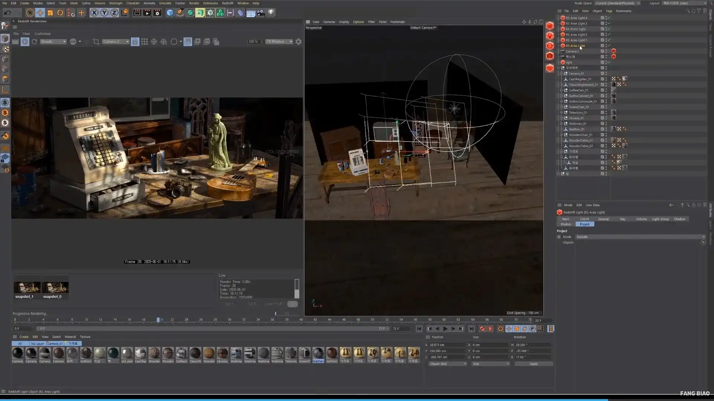Open Render Settings via the clapboard gear icon
The width and height of the screenshot is (714, 401).
[x=157, y=12]
